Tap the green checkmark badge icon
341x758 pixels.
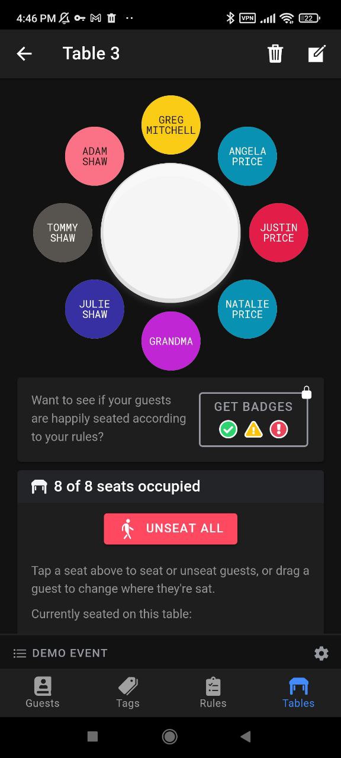point(228,429)
